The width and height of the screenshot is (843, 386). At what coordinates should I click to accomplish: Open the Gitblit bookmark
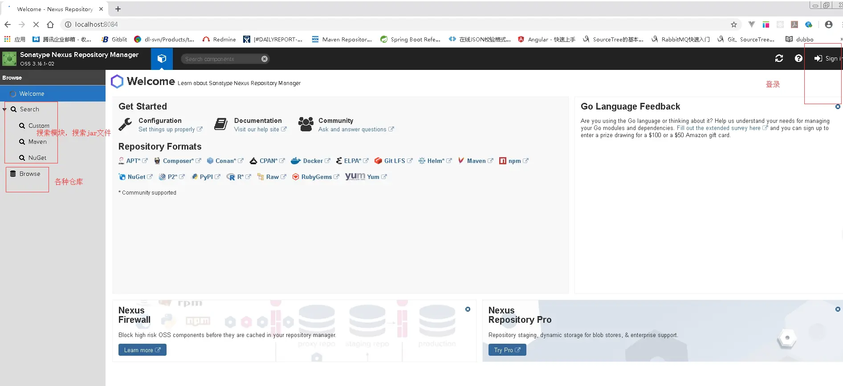tap(114, 39)
